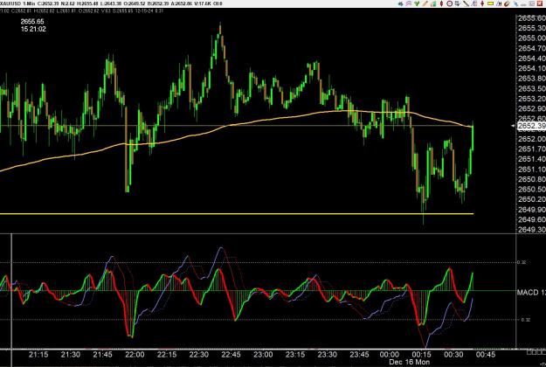Click the green checkmark toolbar icon
Screen dimensions: 546x367
[417, 3]
